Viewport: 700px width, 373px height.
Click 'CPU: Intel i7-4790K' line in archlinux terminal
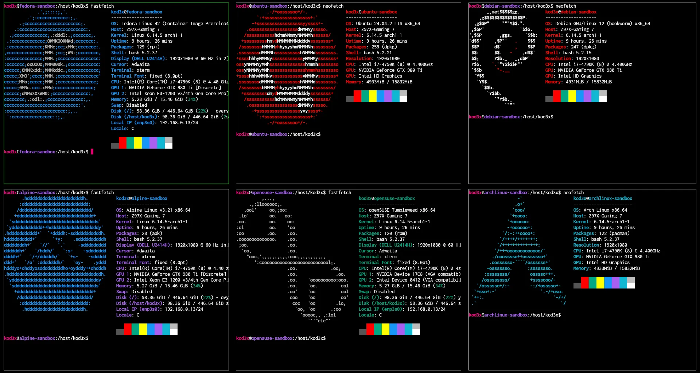pos(617,251)
